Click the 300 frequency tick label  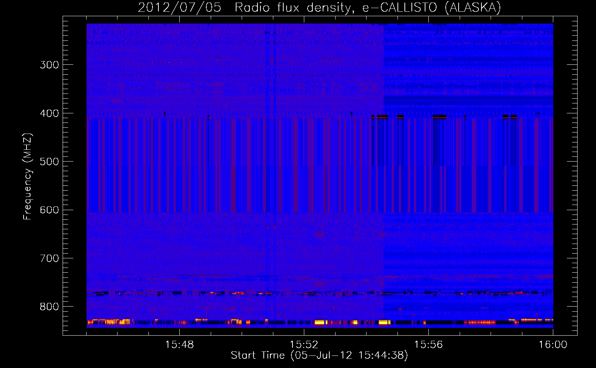[x=49, y=65]
